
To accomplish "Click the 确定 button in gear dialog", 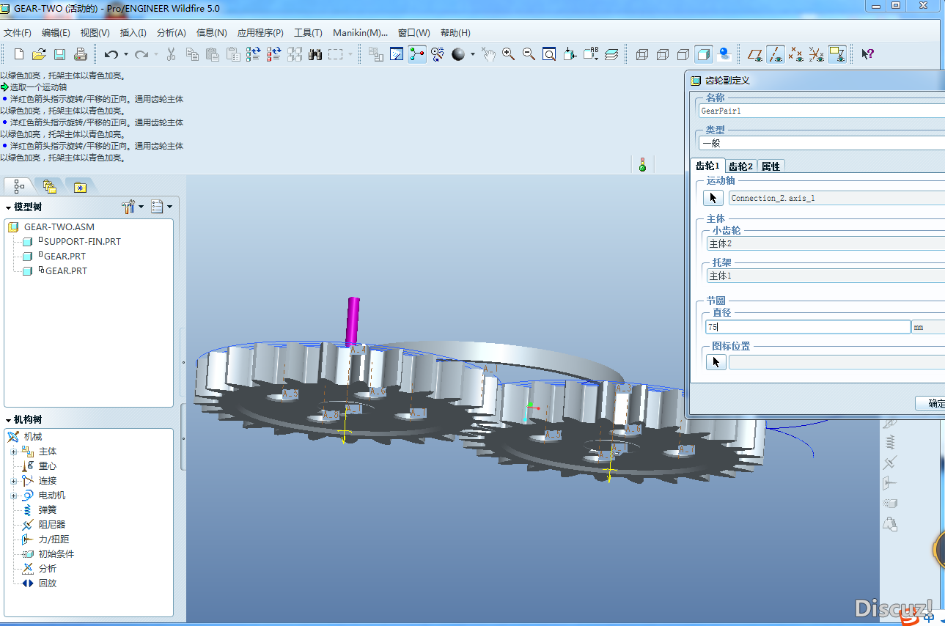I will click(x=931, y=403).
